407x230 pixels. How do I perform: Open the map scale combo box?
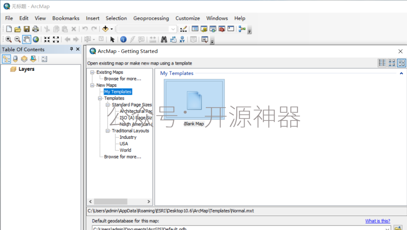point(147,29)
